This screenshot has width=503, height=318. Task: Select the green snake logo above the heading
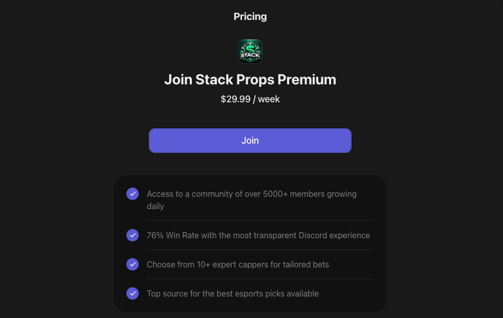click(250, 51)
